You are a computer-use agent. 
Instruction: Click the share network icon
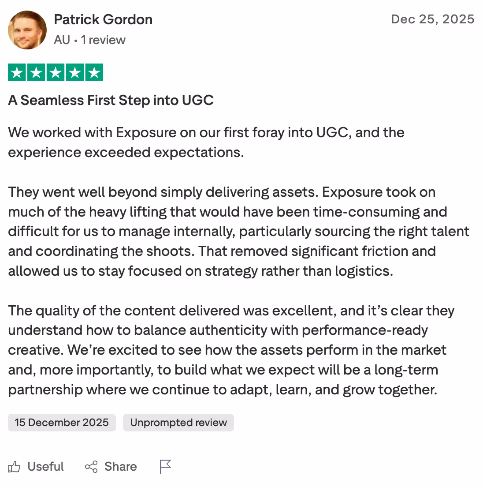click(91, 467)
